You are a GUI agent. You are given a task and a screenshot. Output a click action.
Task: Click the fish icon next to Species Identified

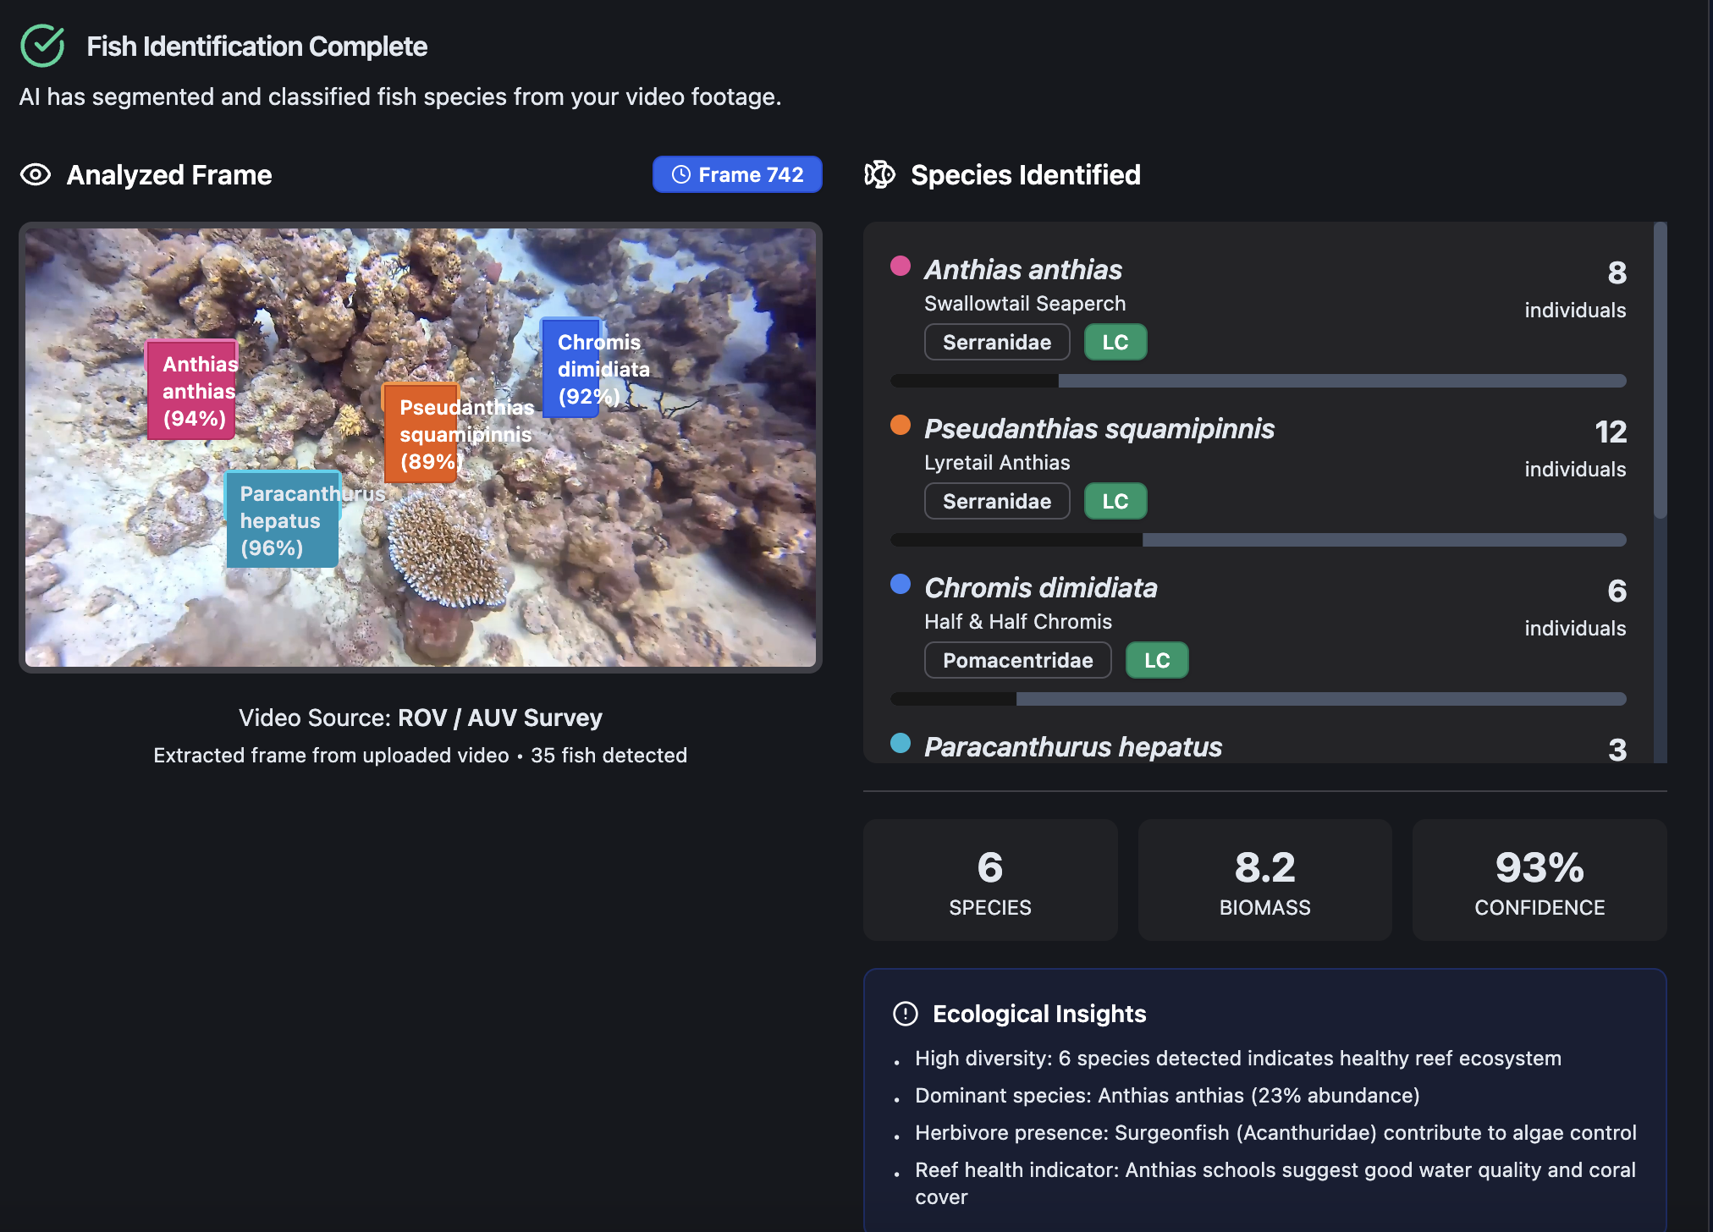(880, 174)
